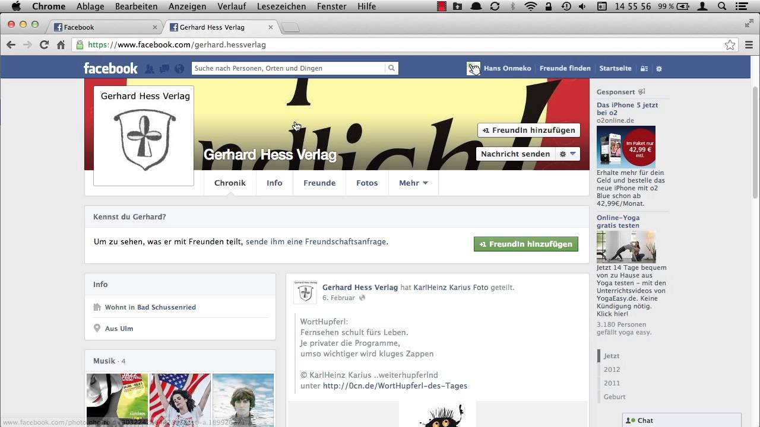Go to the Chrome home icon
Image resolution: width=760 pixels, height=427 pixels.
[x=61, y=44]
